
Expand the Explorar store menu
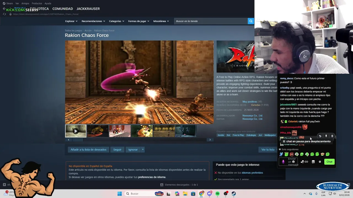point(71,21)
